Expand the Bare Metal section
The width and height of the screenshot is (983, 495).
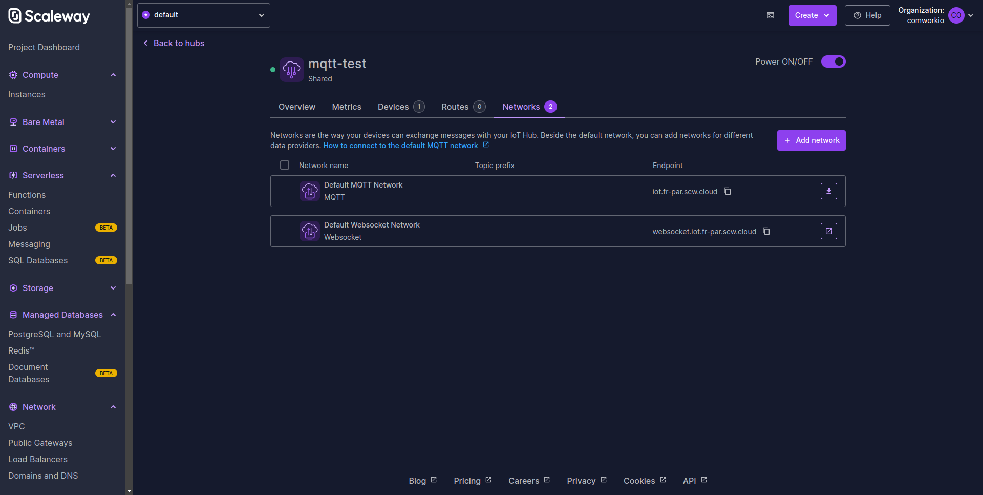pyautogui.click(x=113, y=122)
